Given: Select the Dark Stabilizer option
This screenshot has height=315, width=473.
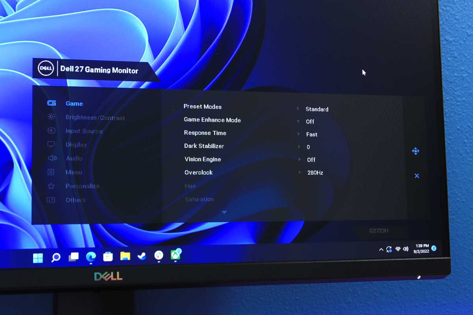Looking at the screenshot, I should point(204,146).
